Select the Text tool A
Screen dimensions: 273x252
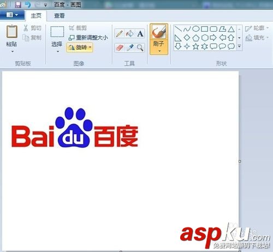click(140, 34)
